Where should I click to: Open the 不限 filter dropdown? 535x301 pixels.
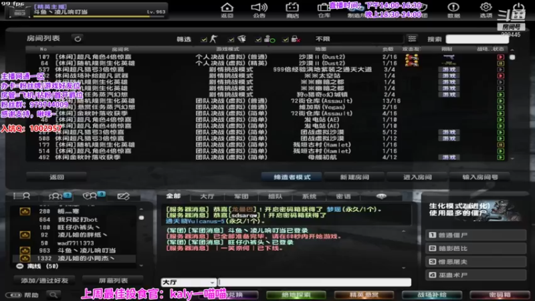coord(358,39)
